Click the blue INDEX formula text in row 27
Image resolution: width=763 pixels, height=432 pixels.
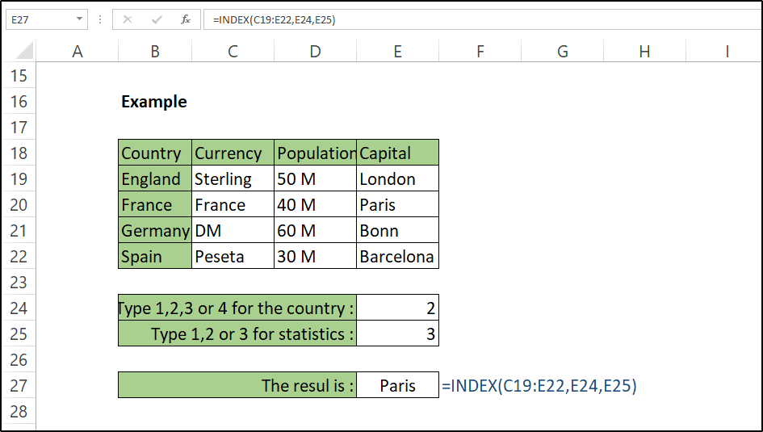pyautogui.click(x=539, y=385)
